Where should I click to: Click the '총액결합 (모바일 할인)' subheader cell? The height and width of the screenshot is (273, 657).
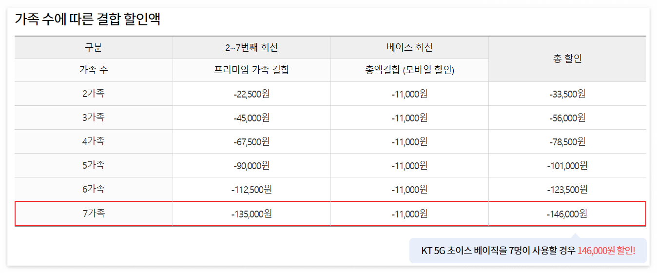pos(409,70)
